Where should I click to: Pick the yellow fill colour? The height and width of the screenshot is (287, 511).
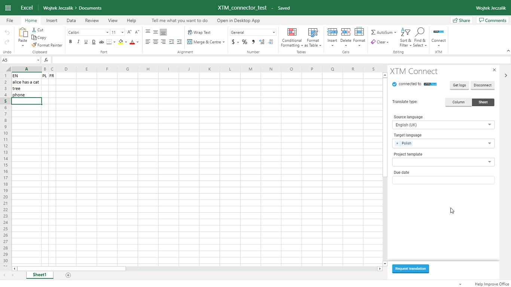[120, 42]
